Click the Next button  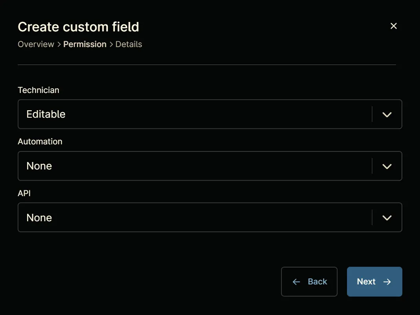[374, 282]
